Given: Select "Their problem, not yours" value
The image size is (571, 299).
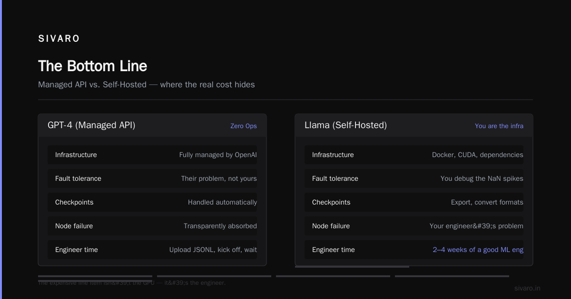Looking at the screenshot, I should tap(219, 178).
